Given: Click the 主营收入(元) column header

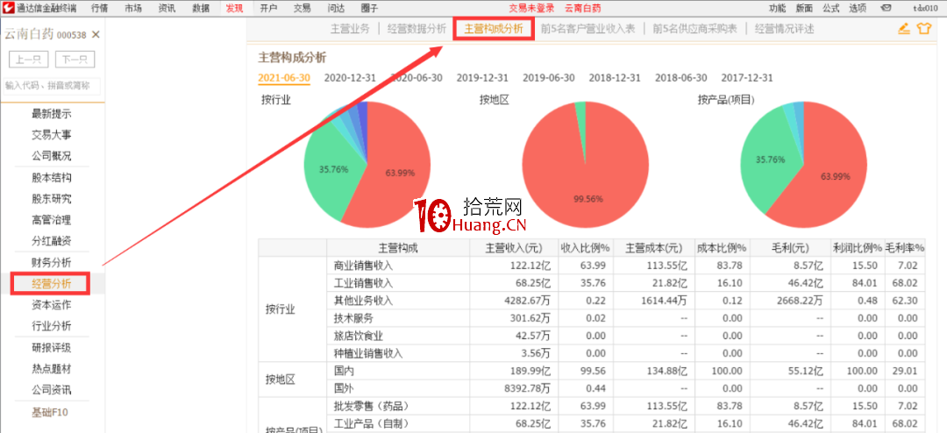Looking at the screenshot, I should (514, 247).
